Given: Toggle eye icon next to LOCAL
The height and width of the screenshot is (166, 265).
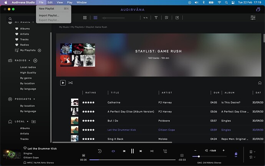Looking at the screenshot, I should point(34,122).
